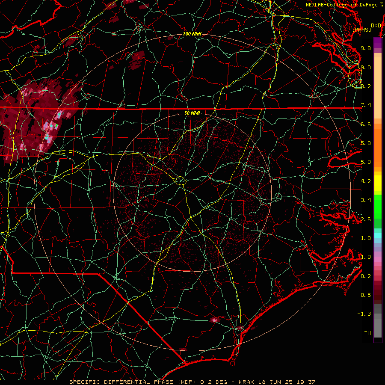Click the 9.8 scale value

(366, 48)
